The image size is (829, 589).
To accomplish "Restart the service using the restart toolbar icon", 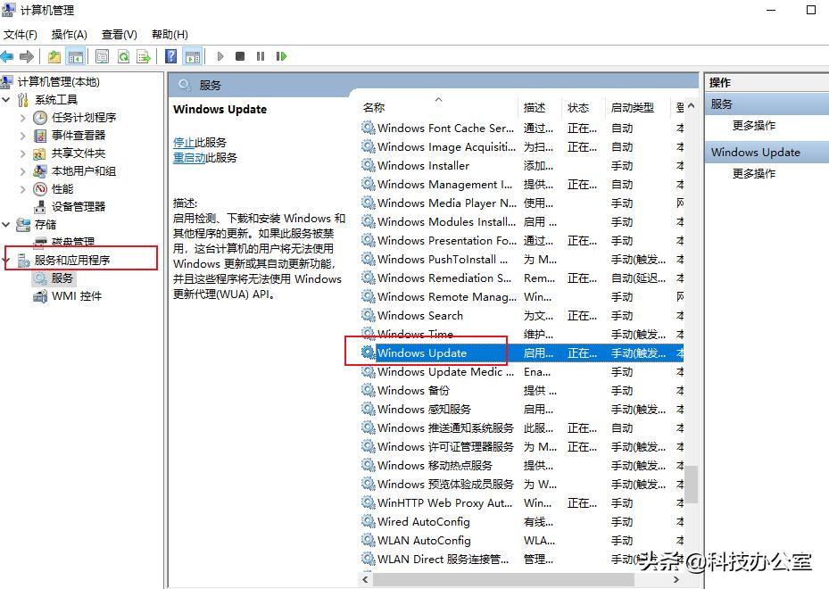I will click(281, 56).
